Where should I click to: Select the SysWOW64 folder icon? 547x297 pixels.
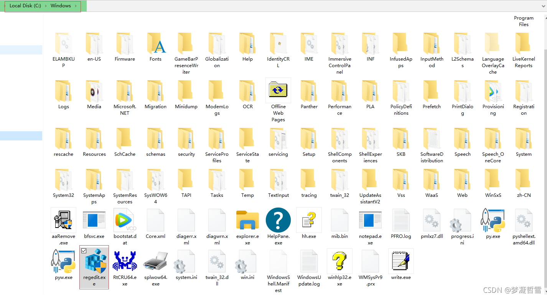click(x=155, y=180)
